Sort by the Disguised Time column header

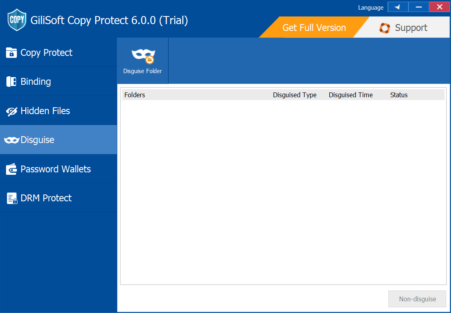(x=351, y=95)
